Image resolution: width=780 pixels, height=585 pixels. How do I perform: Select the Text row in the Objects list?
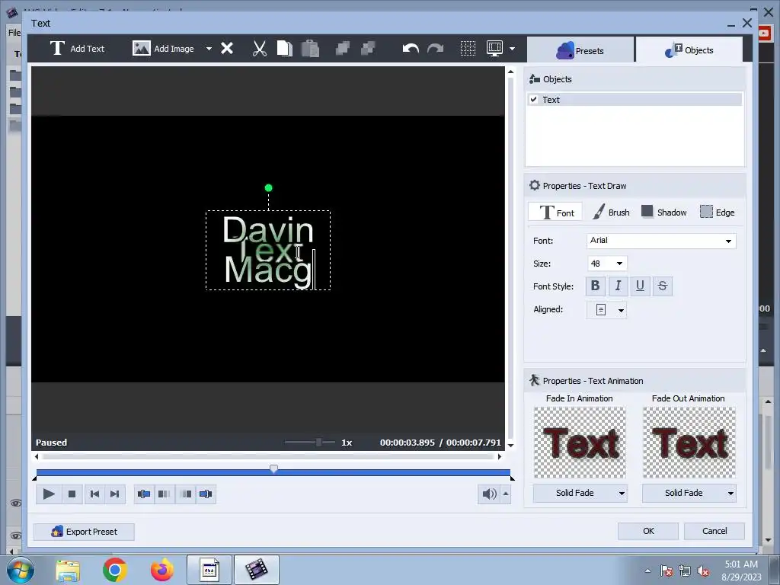635,100
